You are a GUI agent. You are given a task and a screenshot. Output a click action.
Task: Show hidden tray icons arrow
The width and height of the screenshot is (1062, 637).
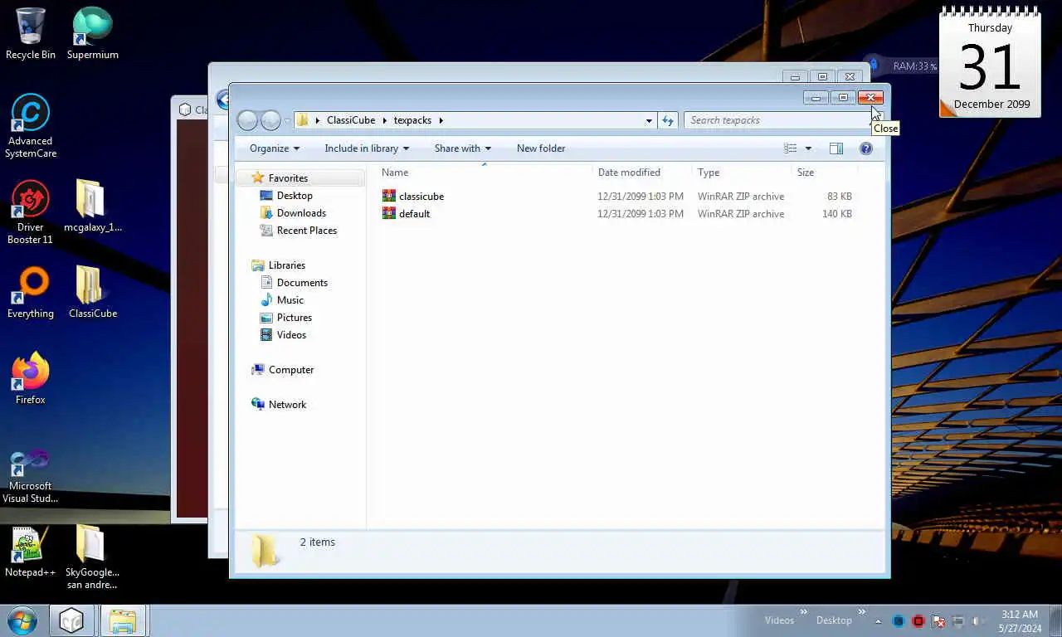[879, 620]
